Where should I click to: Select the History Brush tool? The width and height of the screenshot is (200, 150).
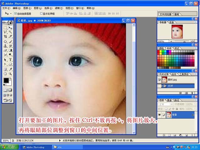tap(10, 46)
